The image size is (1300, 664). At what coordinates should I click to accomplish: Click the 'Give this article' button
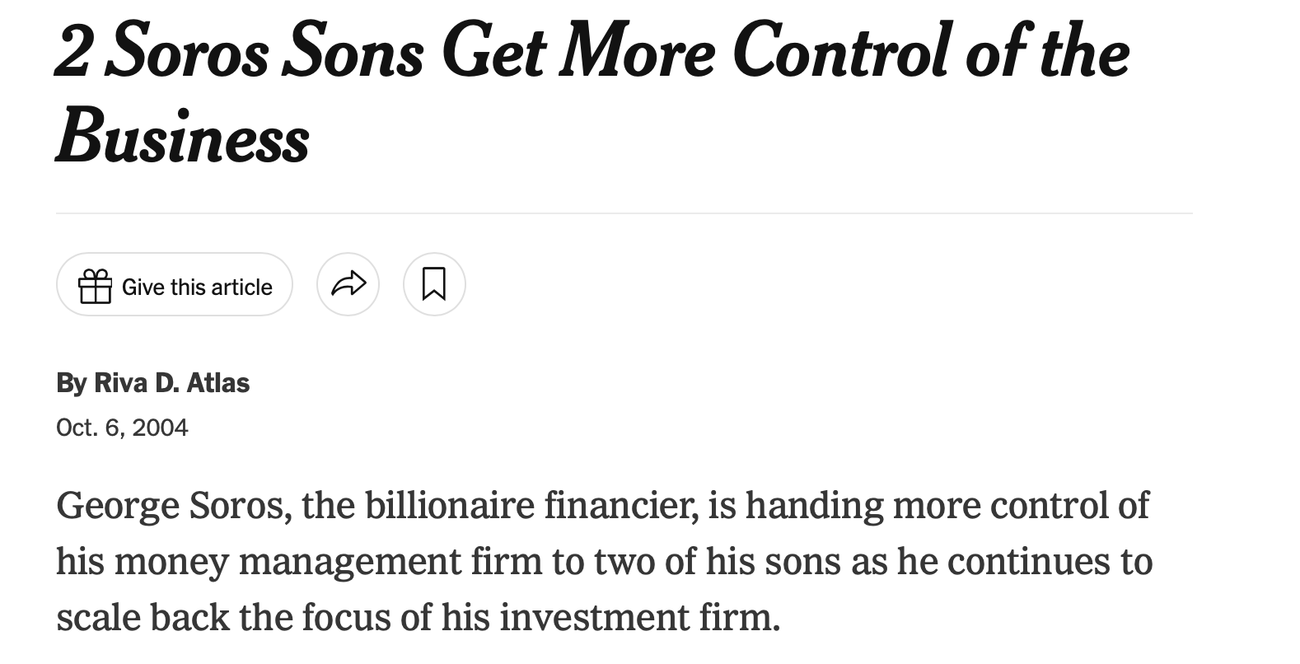[175, 284]
